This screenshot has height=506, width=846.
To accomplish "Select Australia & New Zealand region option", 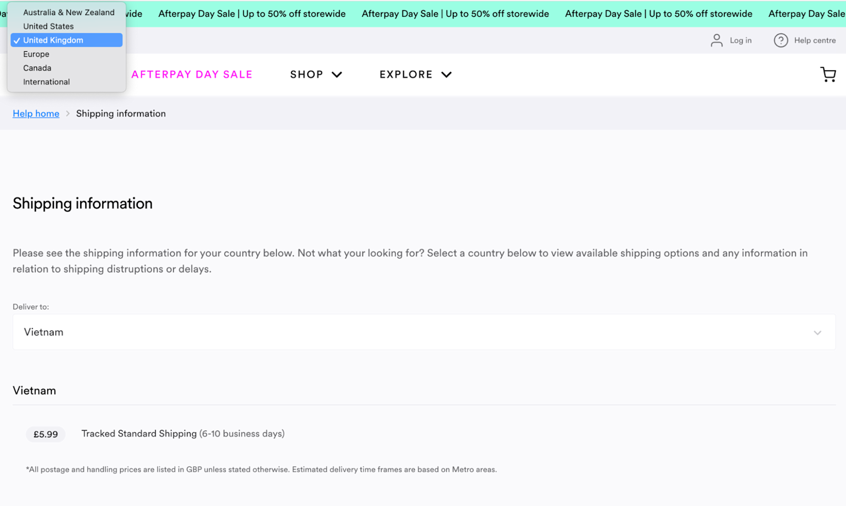I will coord(67,12).
